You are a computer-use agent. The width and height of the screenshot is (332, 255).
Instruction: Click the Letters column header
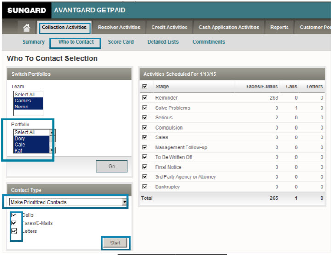pos(315,86)
